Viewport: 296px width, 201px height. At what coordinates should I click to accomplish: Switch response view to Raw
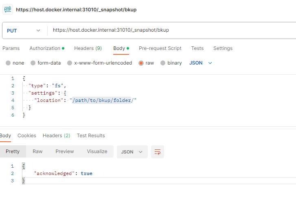[37, 151]
